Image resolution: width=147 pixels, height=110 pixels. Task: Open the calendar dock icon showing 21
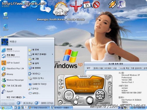coord(87,5)
